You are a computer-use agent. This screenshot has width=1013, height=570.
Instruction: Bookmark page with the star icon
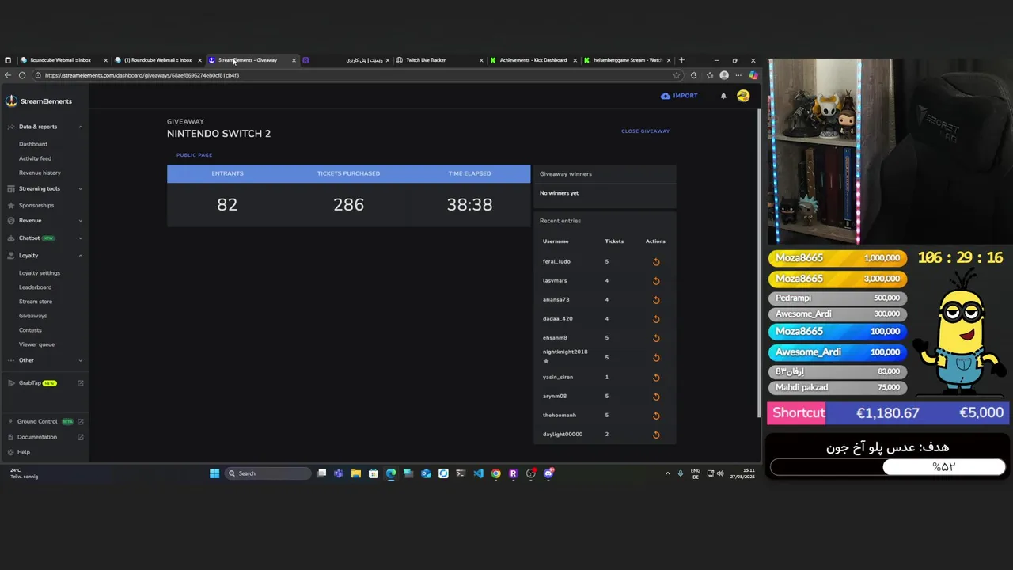pyautogui.click(x=677, y=75)
